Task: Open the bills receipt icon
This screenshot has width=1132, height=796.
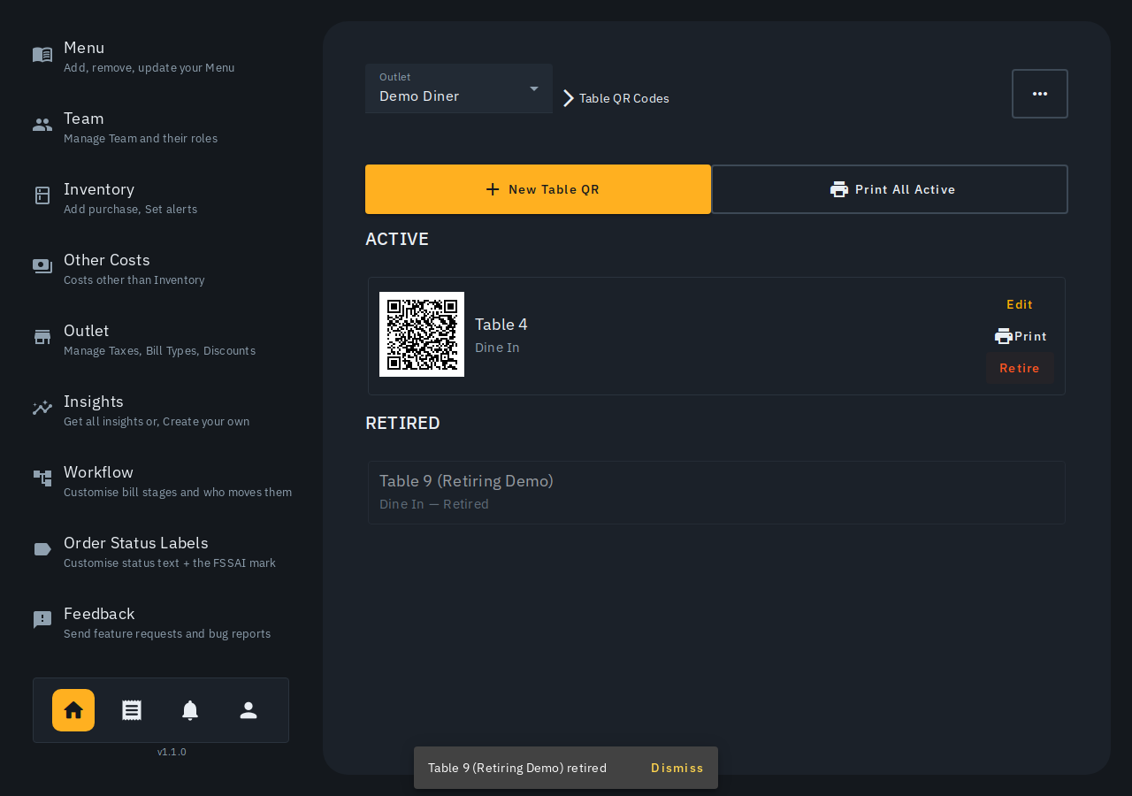Action: [x=132, y=710]
